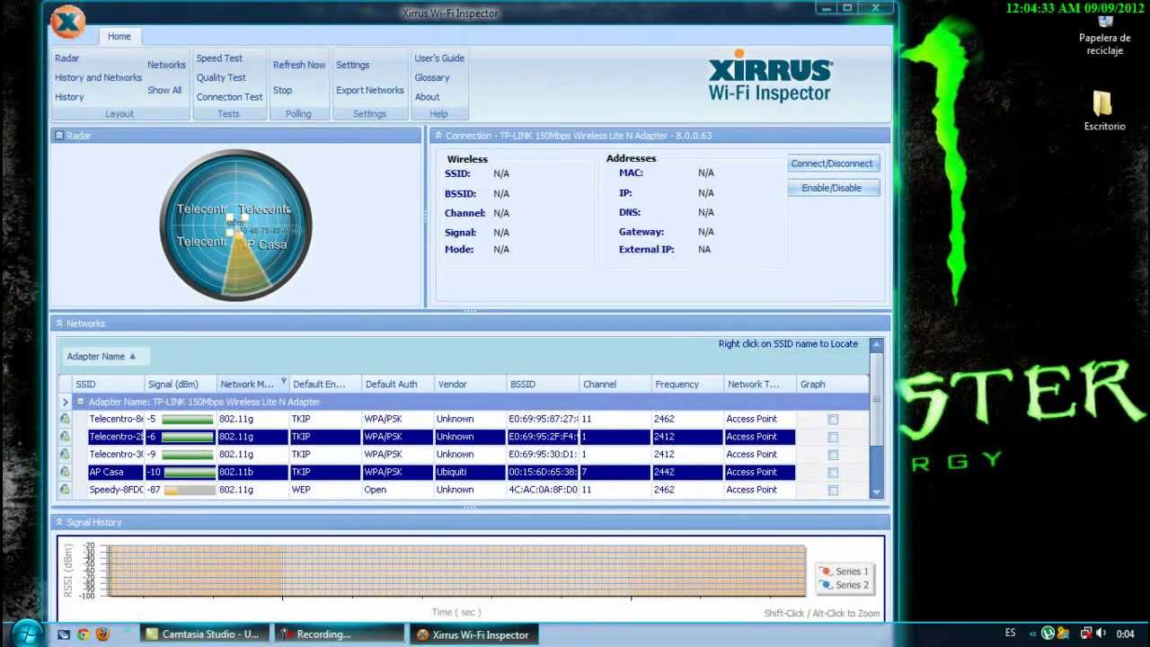1150x647 pixels.
Task: Sort by Channel column header
Action: tap(615, 384)
